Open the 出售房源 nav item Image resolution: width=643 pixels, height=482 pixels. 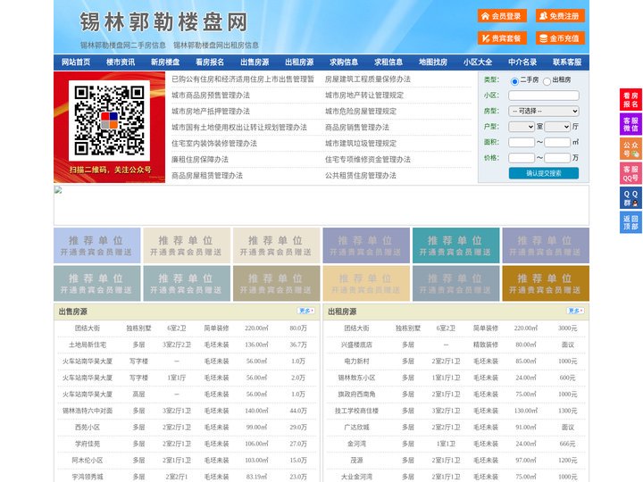(255, 62)
